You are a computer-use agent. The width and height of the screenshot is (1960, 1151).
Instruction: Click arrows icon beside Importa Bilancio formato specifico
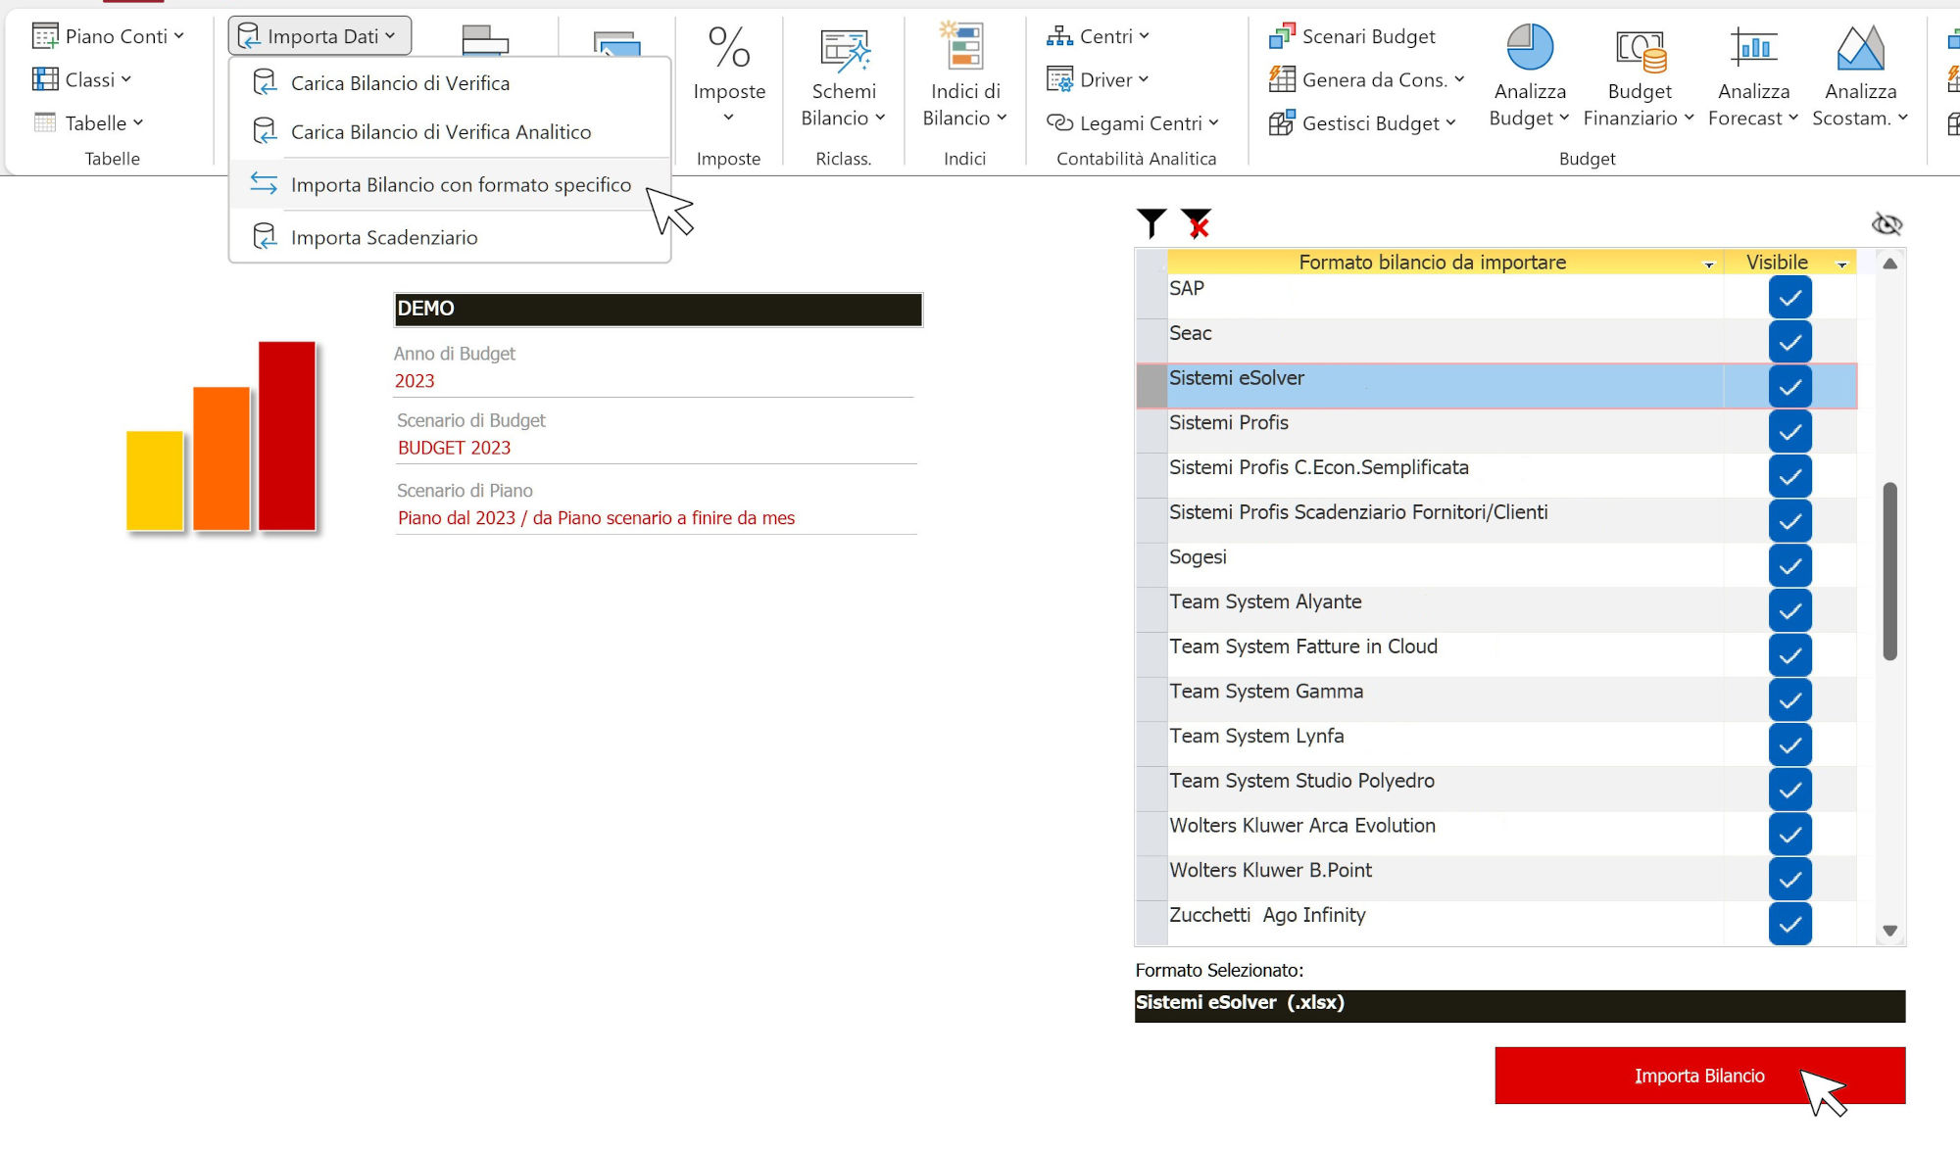coord(264,183)
